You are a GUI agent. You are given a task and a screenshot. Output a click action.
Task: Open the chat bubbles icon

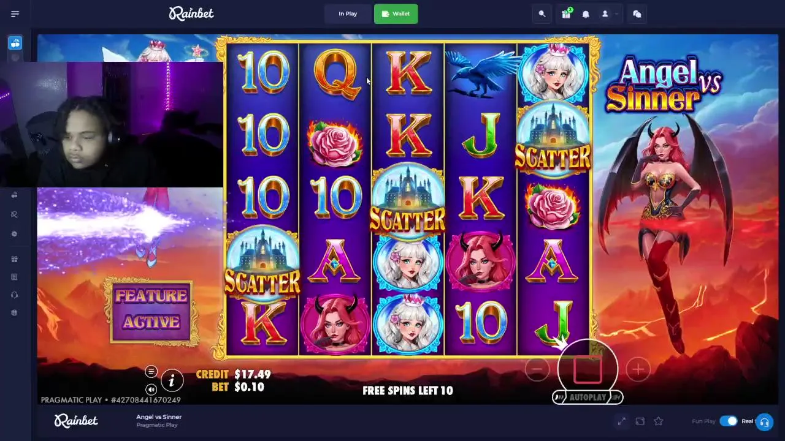tap(637, 13)
